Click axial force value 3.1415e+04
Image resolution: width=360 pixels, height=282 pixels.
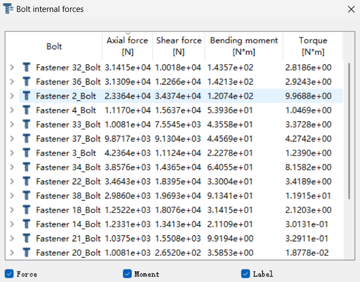(128, 67)
